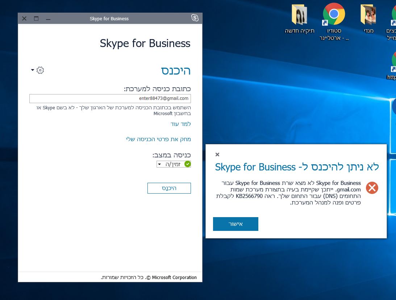Viewport: 396px width, 300px height.
Task: Confirm the error with the 'אישור' button
Action: pyautogui.click(x=235, y=224)
